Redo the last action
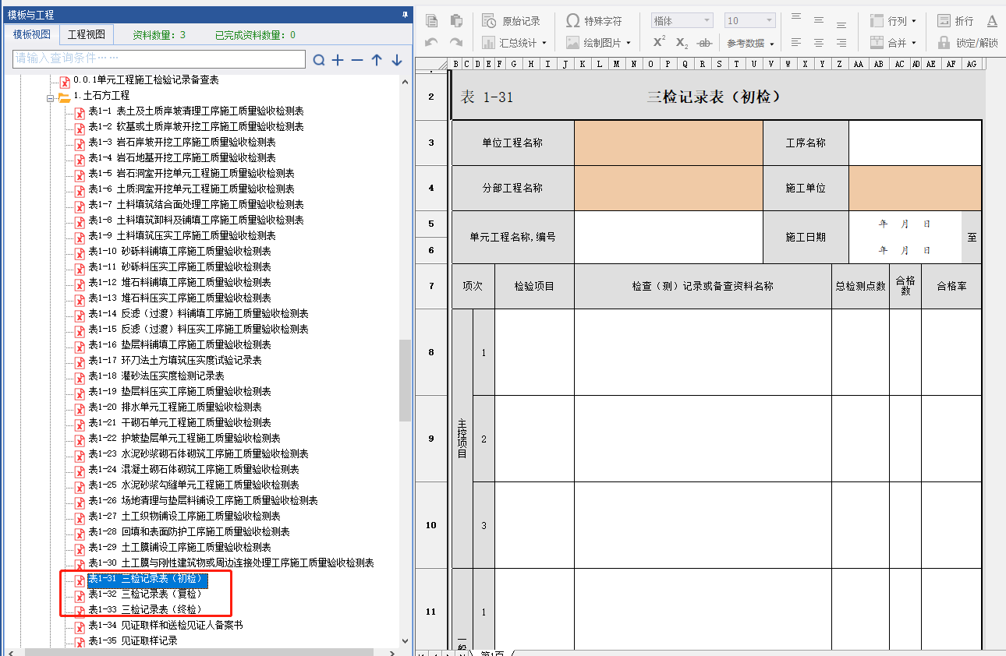 pyautogui.click(x=456, y=43)
